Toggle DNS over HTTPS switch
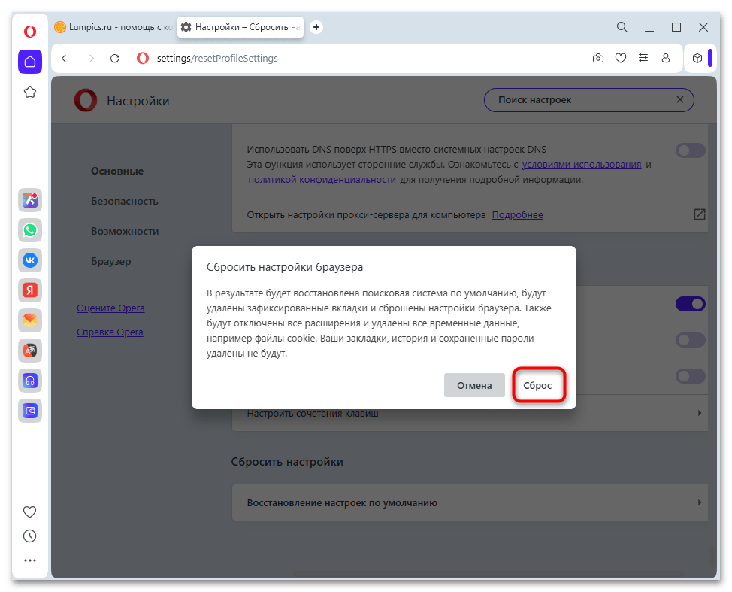Viewport: 732px width, 592px height. tap(690, 150)
